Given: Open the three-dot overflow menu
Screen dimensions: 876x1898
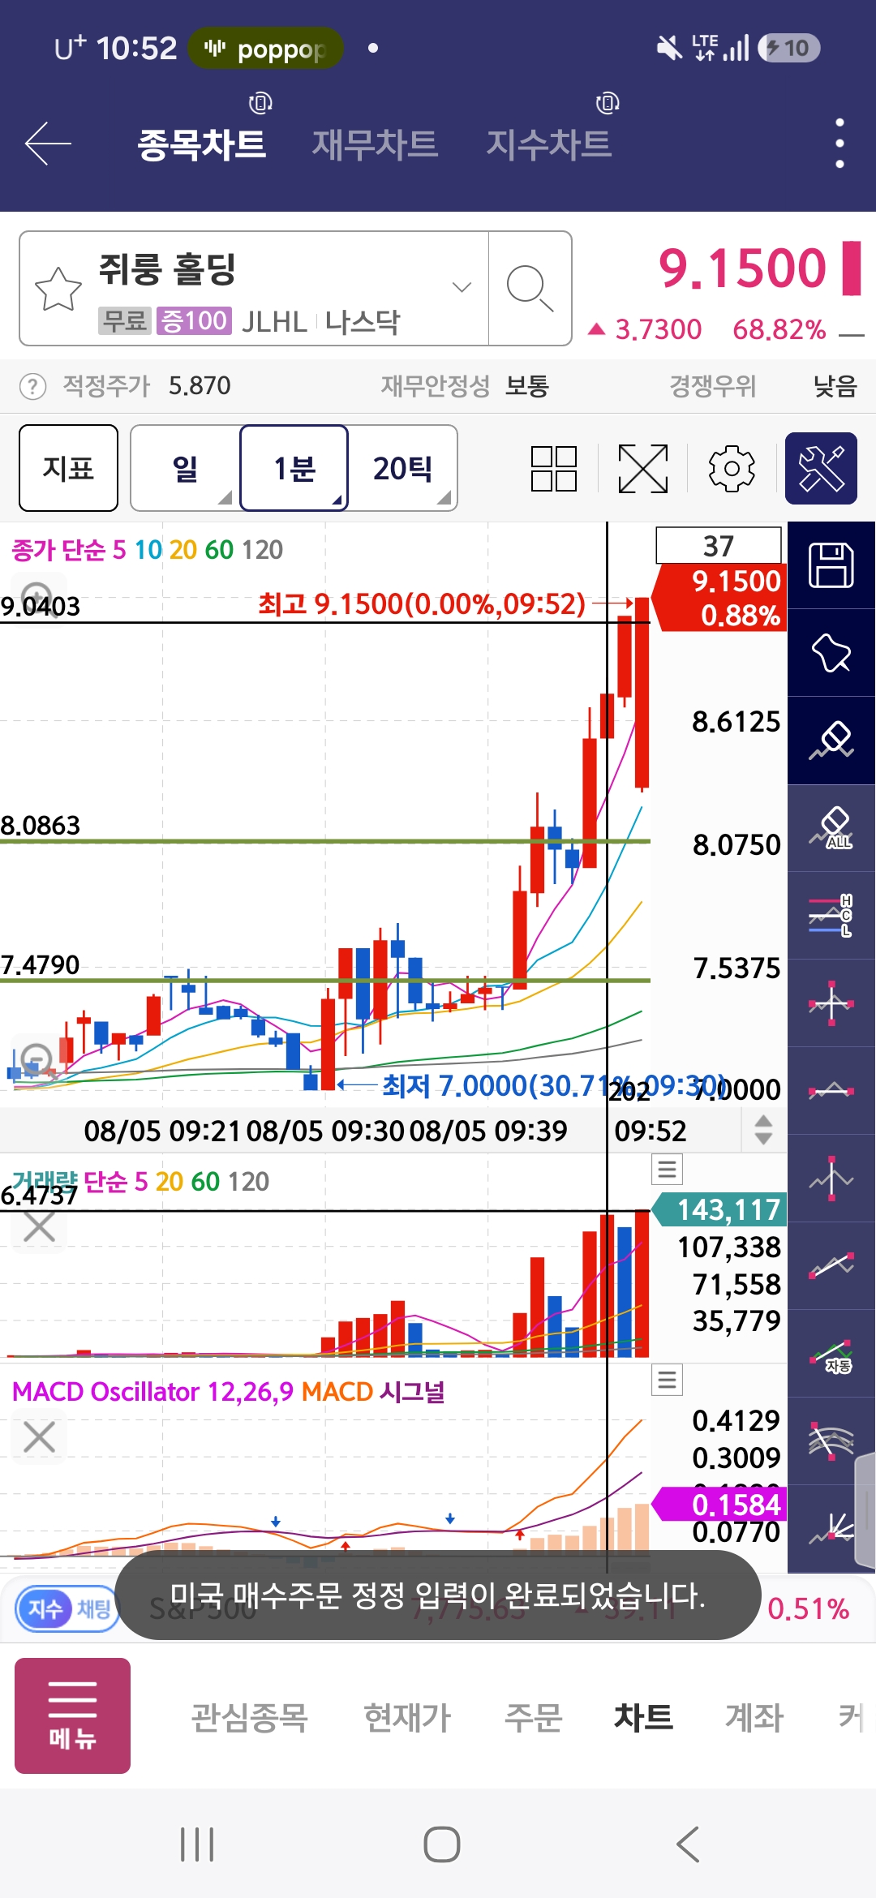Looking at the screenshot, I should pos(839,144).
